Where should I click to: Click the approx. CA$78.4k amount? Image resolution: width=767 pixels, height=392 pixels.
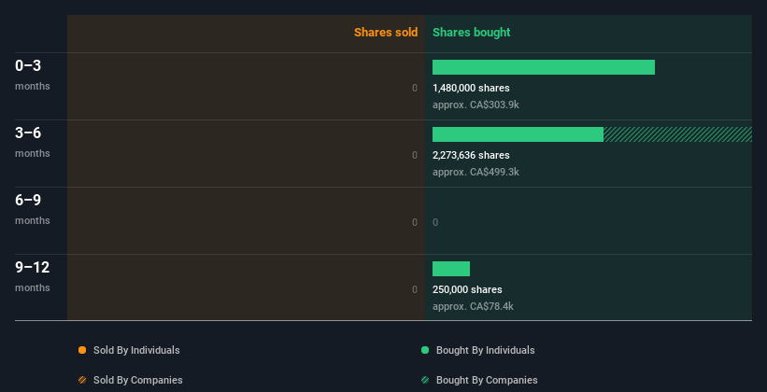coord(473,306)
